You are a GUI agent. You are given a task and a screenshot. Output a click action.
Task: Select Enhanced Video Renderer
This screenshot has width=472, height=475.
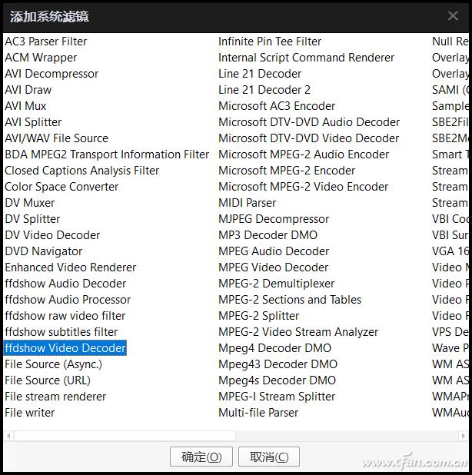71,267
